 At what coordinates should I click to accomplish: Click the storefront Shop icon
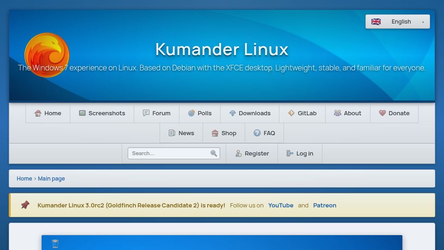pos(215,133)
